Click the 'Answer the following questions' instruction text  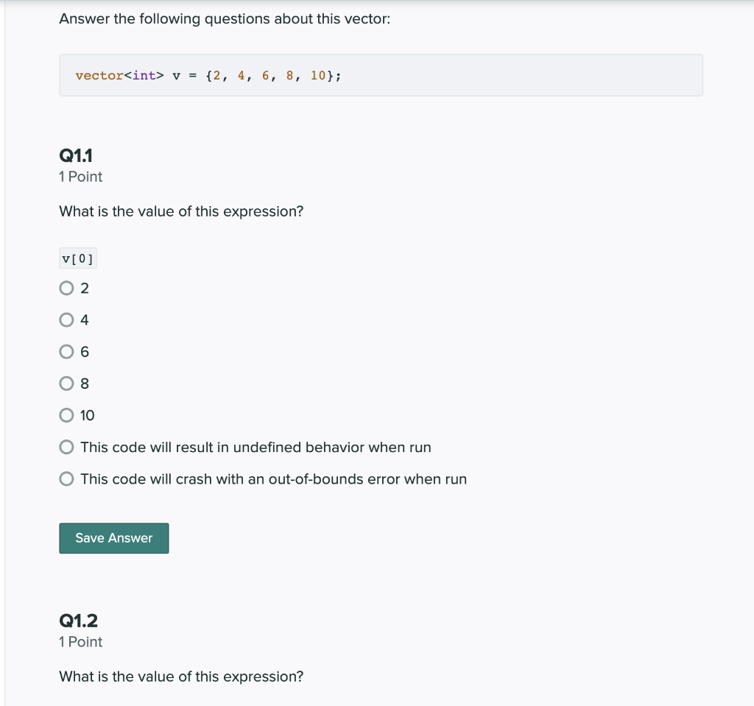225,18
